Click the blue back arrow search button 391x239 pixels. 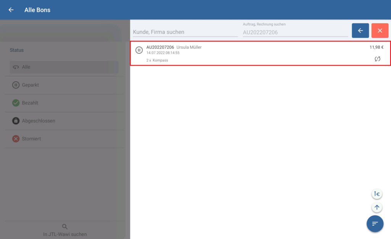tap(360, 31)
